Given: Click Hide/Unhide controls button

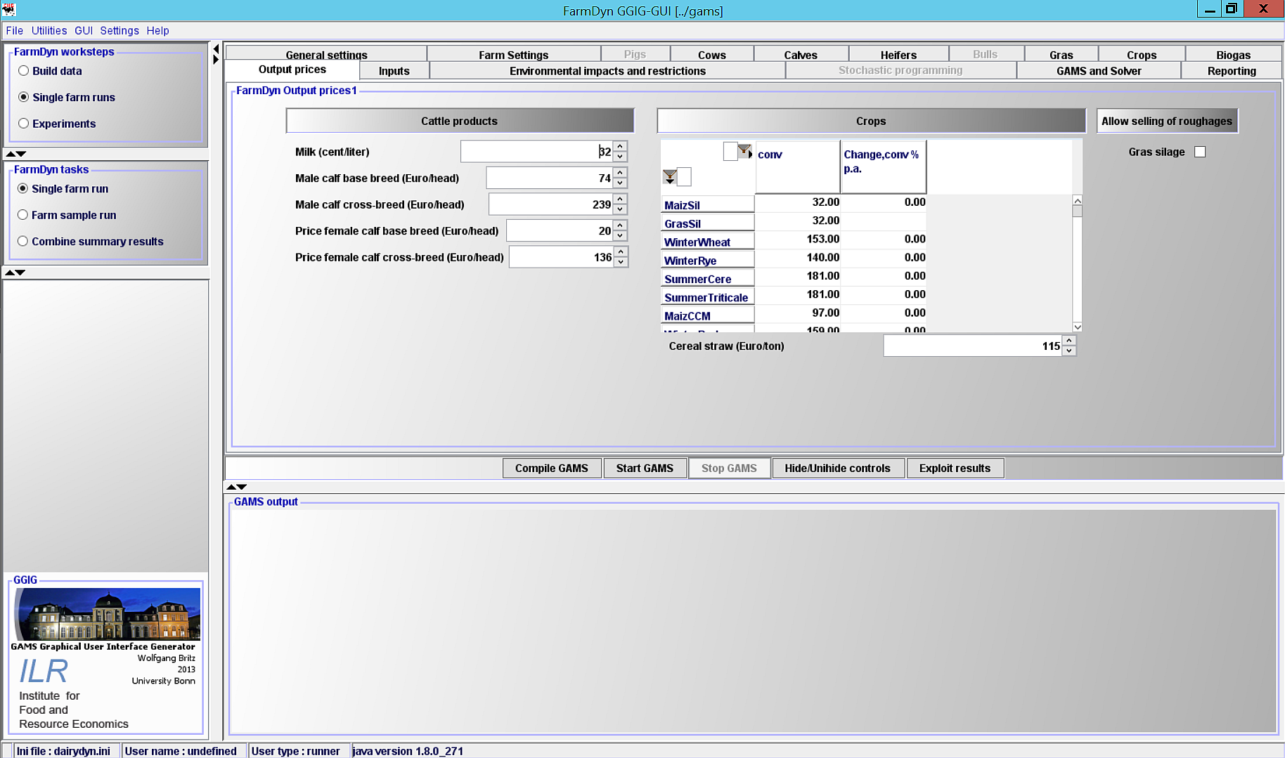Looking at the screenshot, I should tap(837, 468).
